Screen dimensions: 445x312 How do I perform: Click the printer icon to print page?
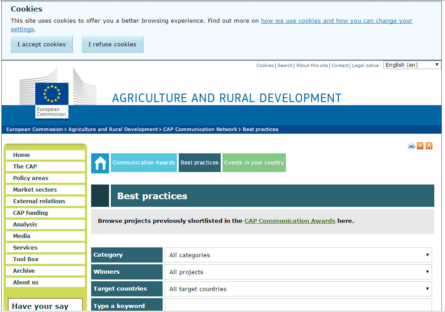(411, 146)
